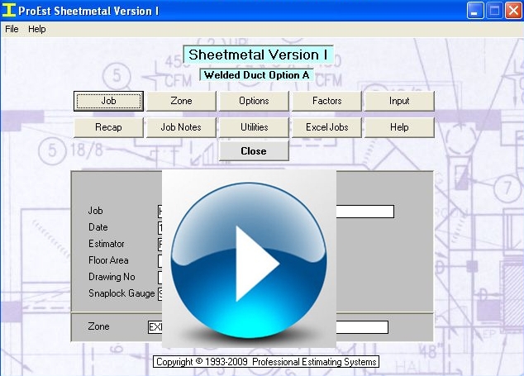Image resolution: width=524 pixels, height=376 pixels.
Task: Open Excel Jobs
Action: pyautogui.click(x=326, y=127)
